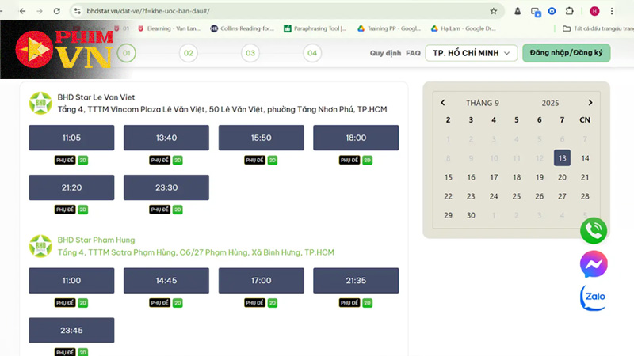The height and width of the screenshot is (356, 634).
Task: Open the Messenger chat icon
Action: (x=594, y=264)
